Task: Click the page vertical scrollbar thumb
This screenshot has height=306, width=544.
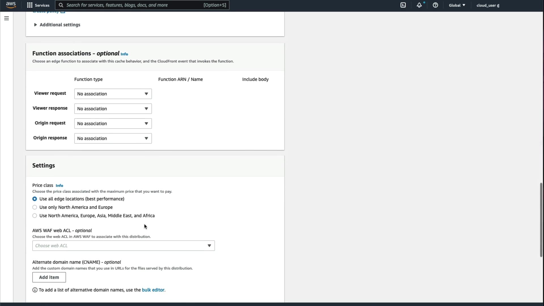Action: click(541, 220)
